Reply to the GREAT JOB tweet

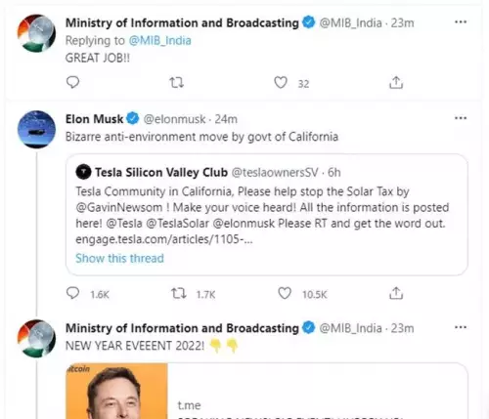click(x=72, y=82)
